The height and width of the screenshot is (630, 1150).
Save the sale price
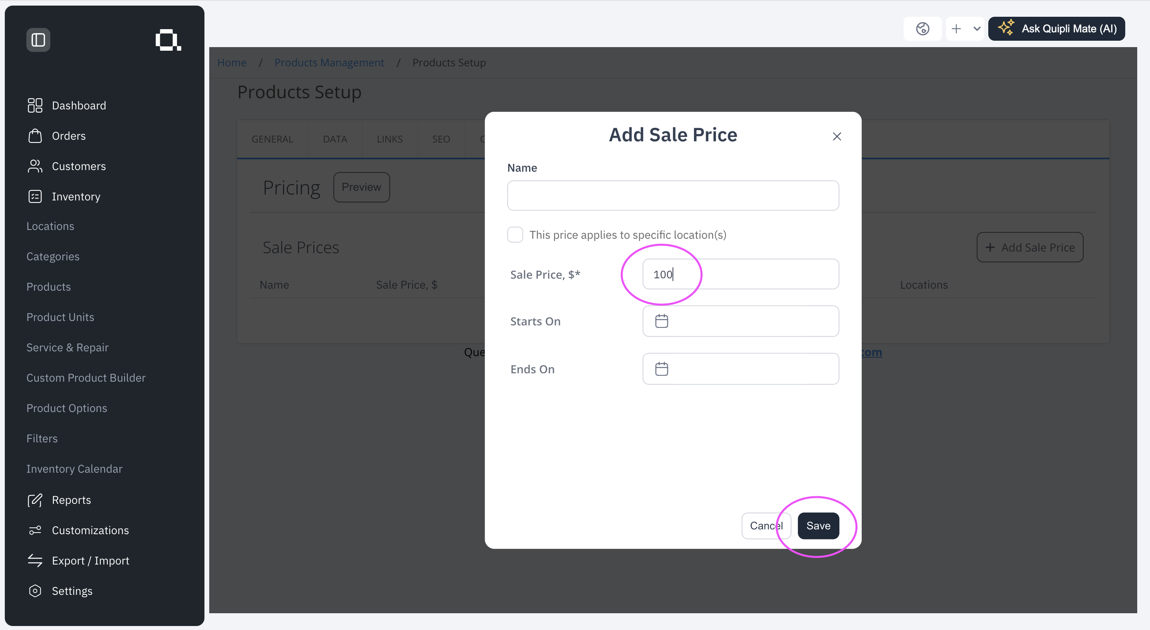coord(818,526)
